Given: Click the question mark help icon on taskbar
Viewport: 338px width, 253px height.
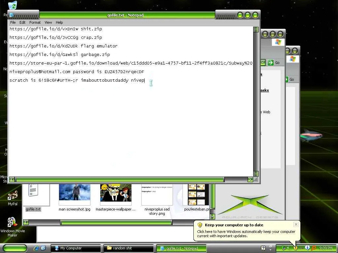Looking at the screenshot, I should [263, 248].
